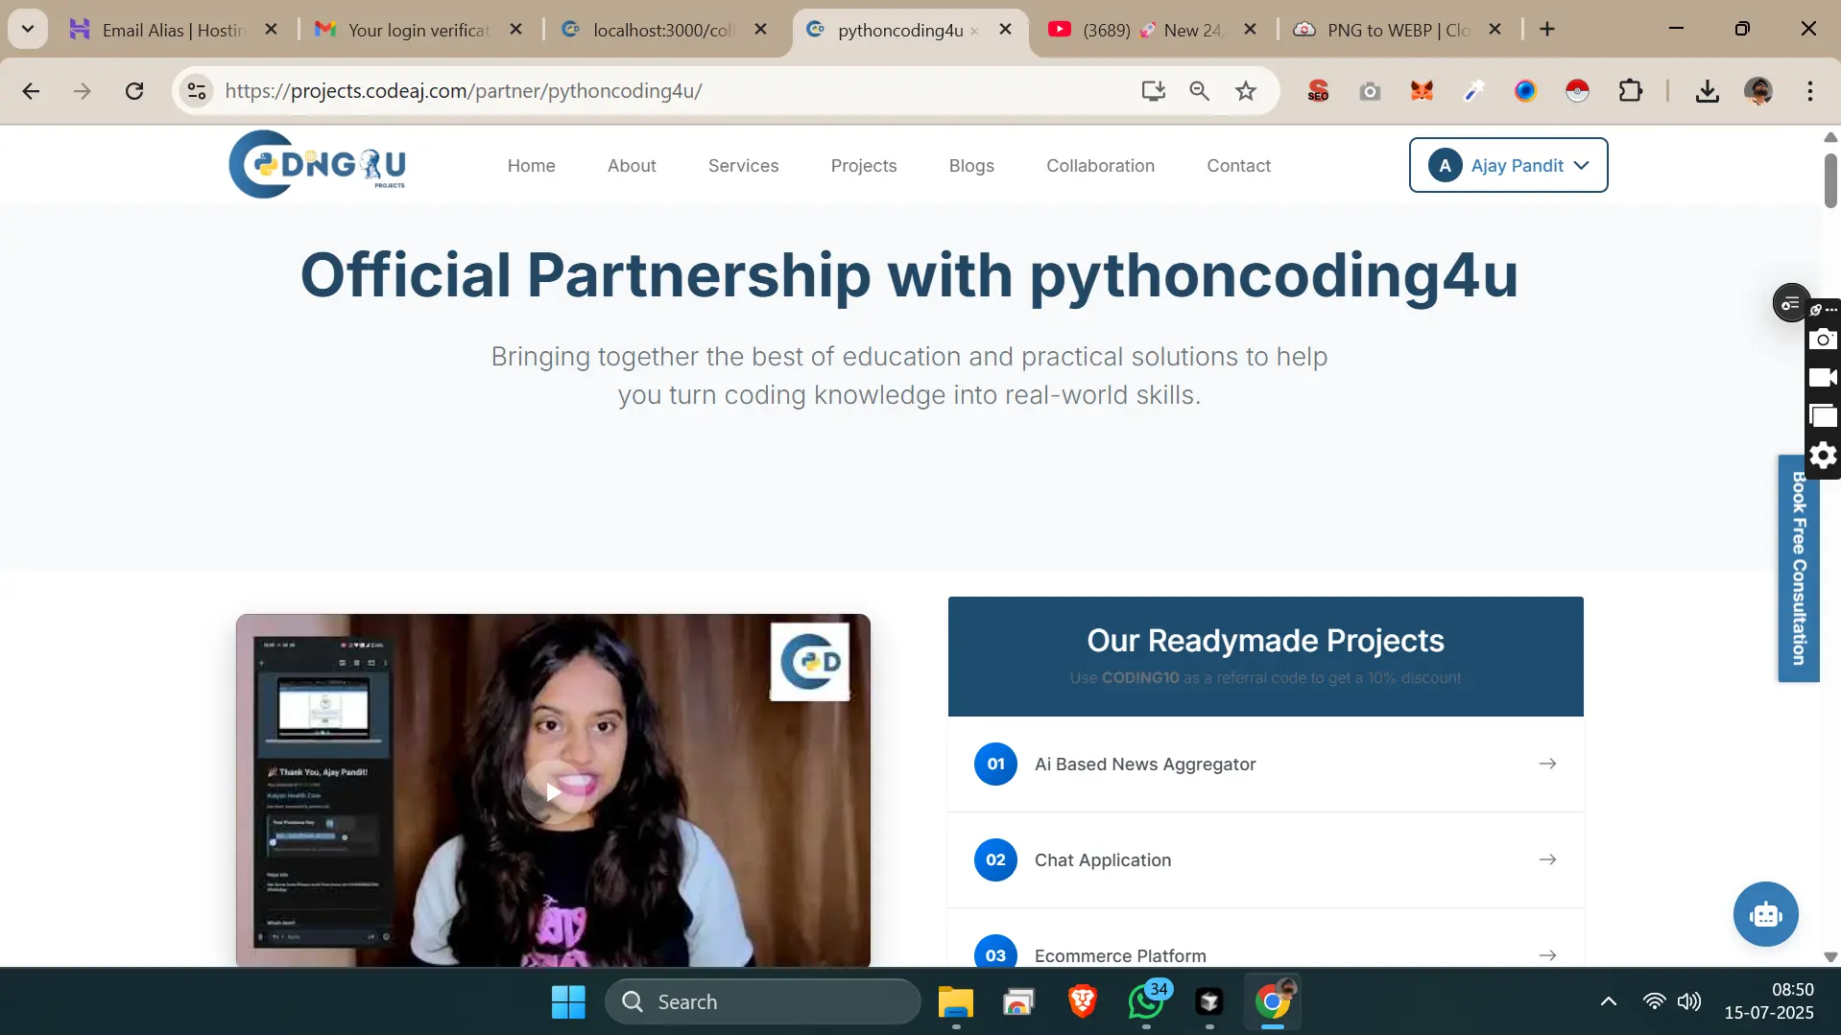Viewport: 1841px width, 1035px height.
Task: Open the Blogs nav link
Action: [971, 165]
